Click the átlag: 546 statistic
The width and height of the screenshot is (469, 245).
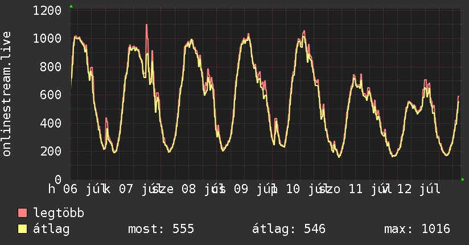tap(289, 229)
